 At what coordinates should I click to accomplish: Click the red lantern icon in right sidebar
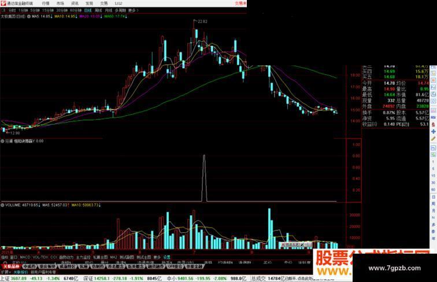[434, 124]
